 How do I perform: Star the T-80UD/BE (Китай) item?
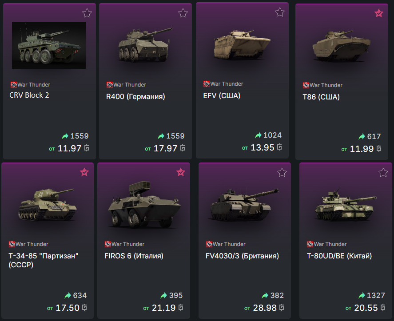383,172
